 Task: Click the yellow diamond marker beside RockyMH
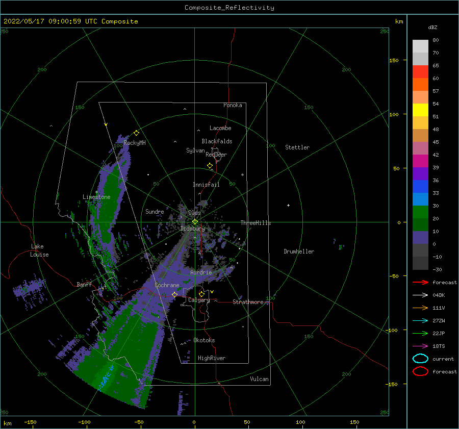tap(136, 133)
